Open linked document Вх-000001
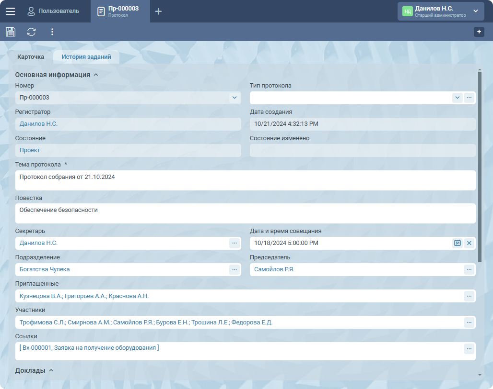Screen dimensions: 493x389 [89, 348]
